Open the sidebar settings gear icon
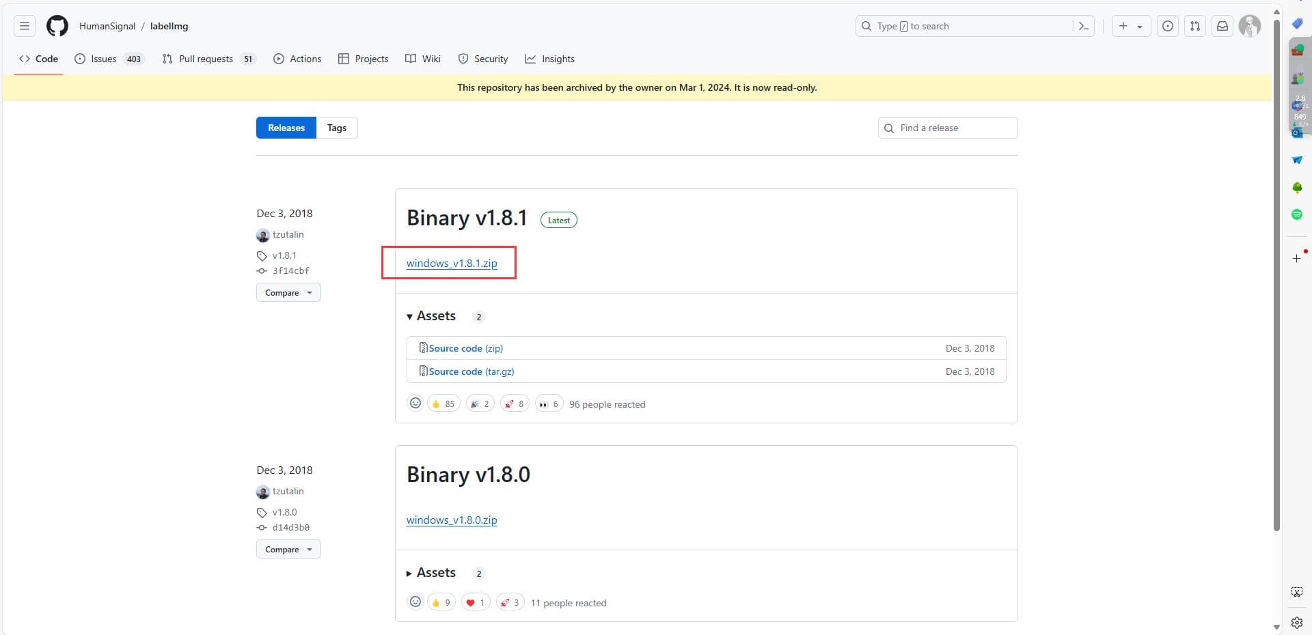Viewport: 1312px width, 635px height. click(x=1297, y=623)
